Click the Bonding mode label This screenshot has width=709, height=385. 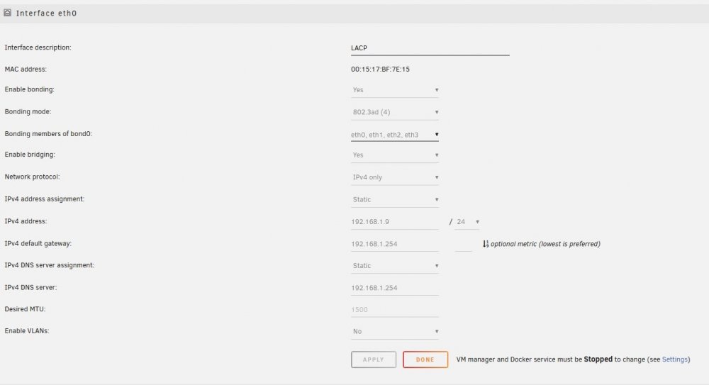coord(28,112)
